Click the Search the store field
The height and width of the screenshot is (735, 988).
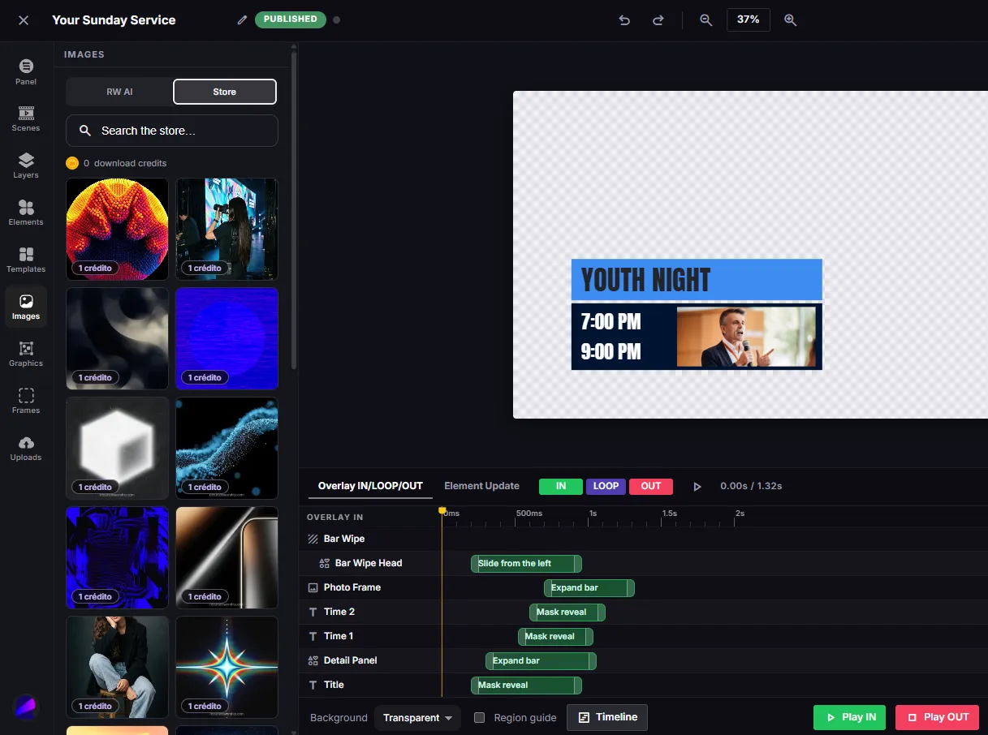coord(172,131)
